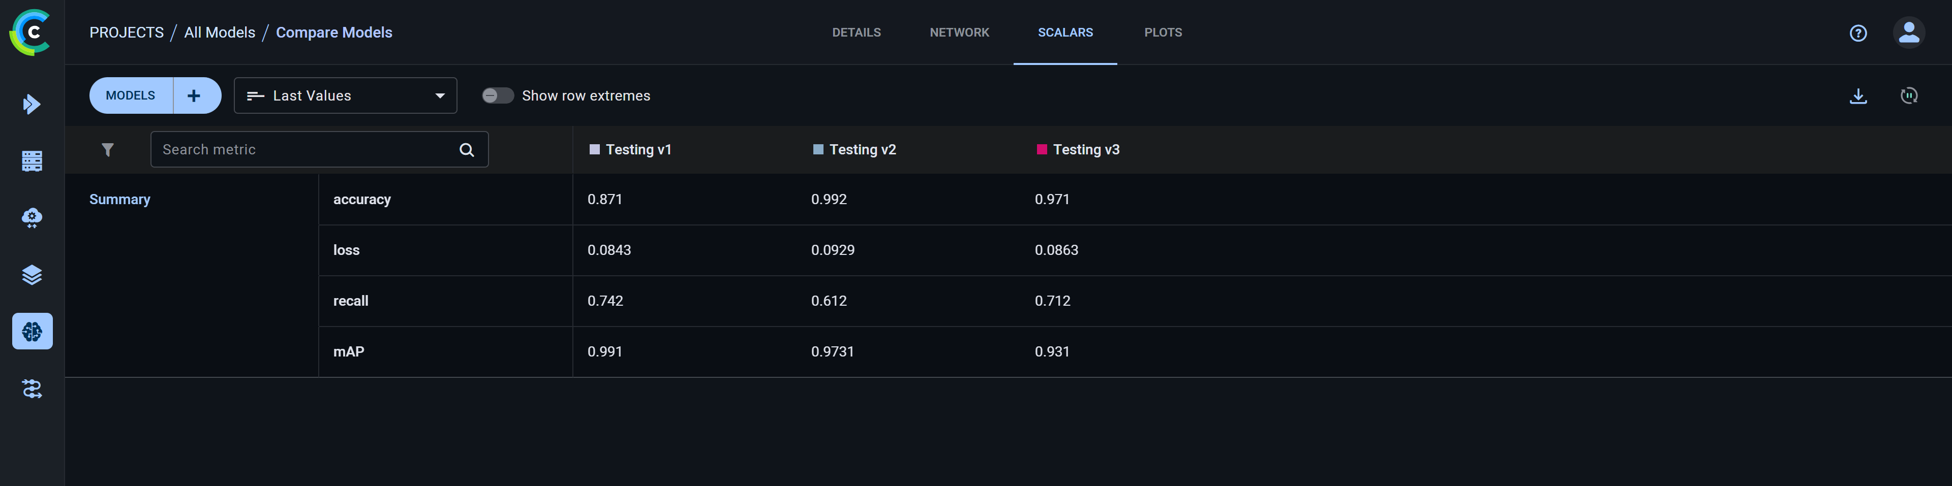This screenshot has height=486, width=1952.
Task: Click the All Models breadcrumb link
Action: click(220, 32)
